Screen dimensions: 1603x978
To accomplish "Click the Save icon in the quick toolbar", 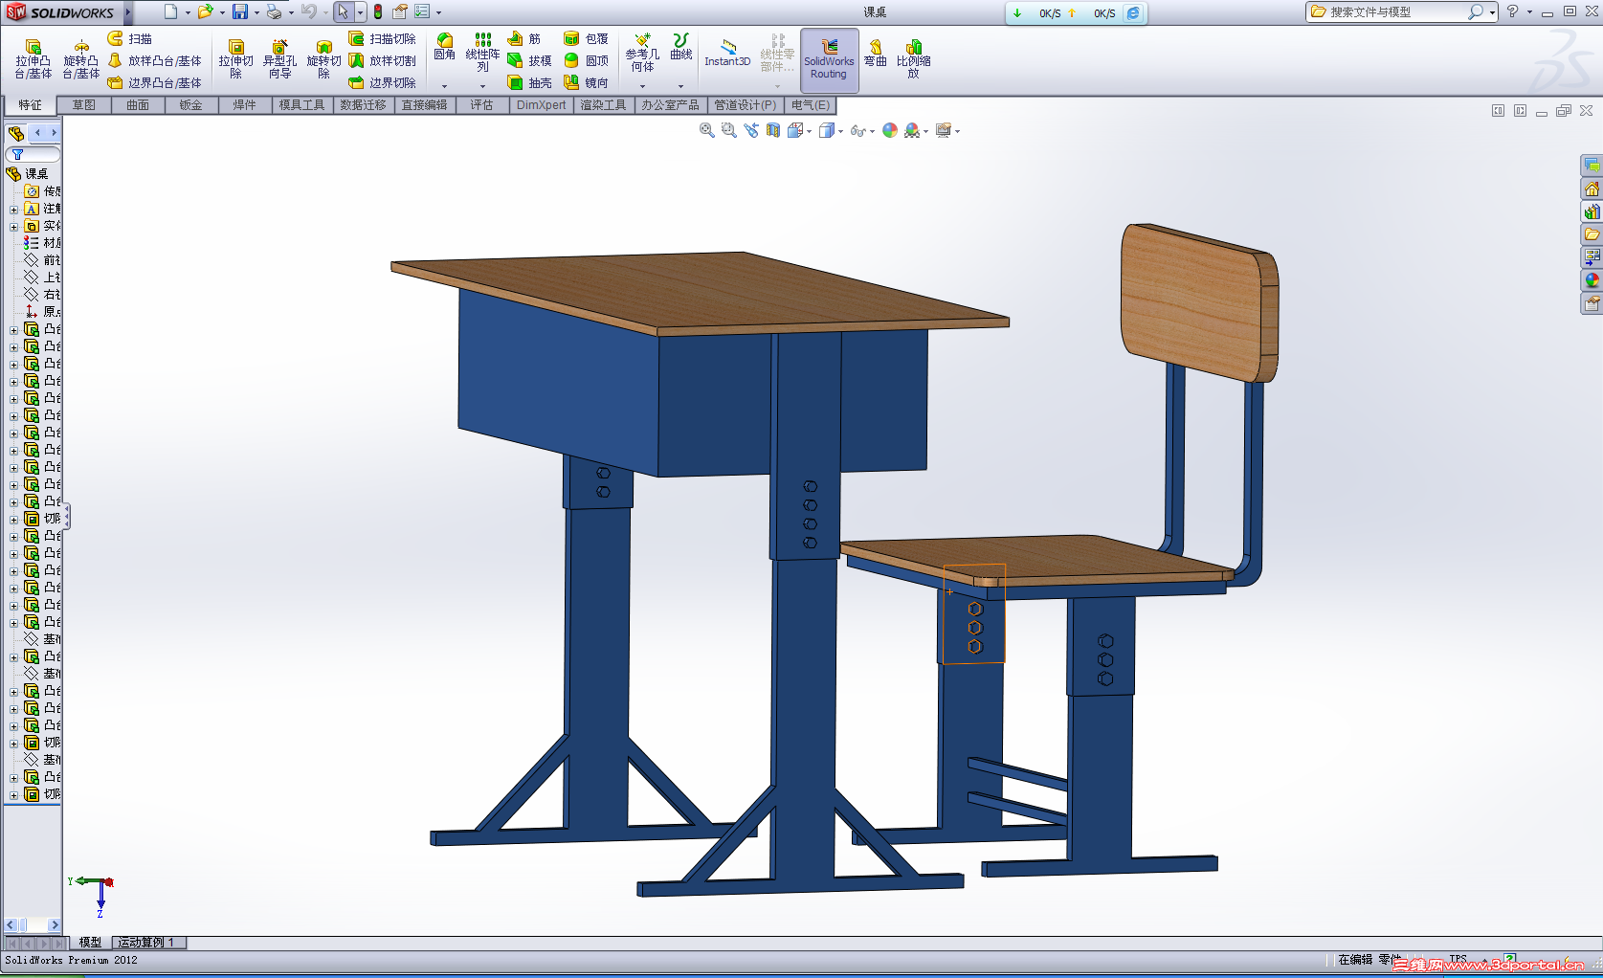I will [240, 11].
